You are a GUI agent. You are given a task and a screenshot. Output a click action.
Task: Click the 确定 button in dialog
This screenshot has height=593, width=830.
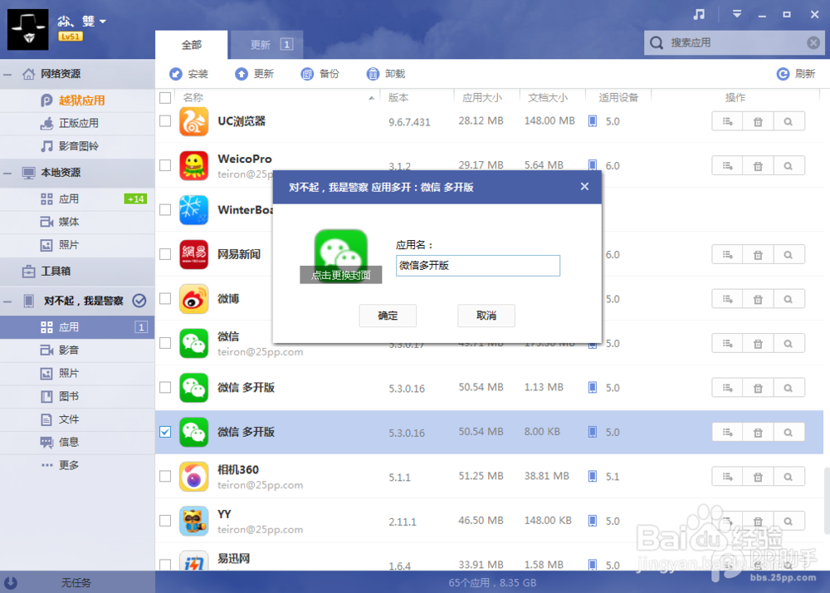pyautogui.click(x=388, y=316)
